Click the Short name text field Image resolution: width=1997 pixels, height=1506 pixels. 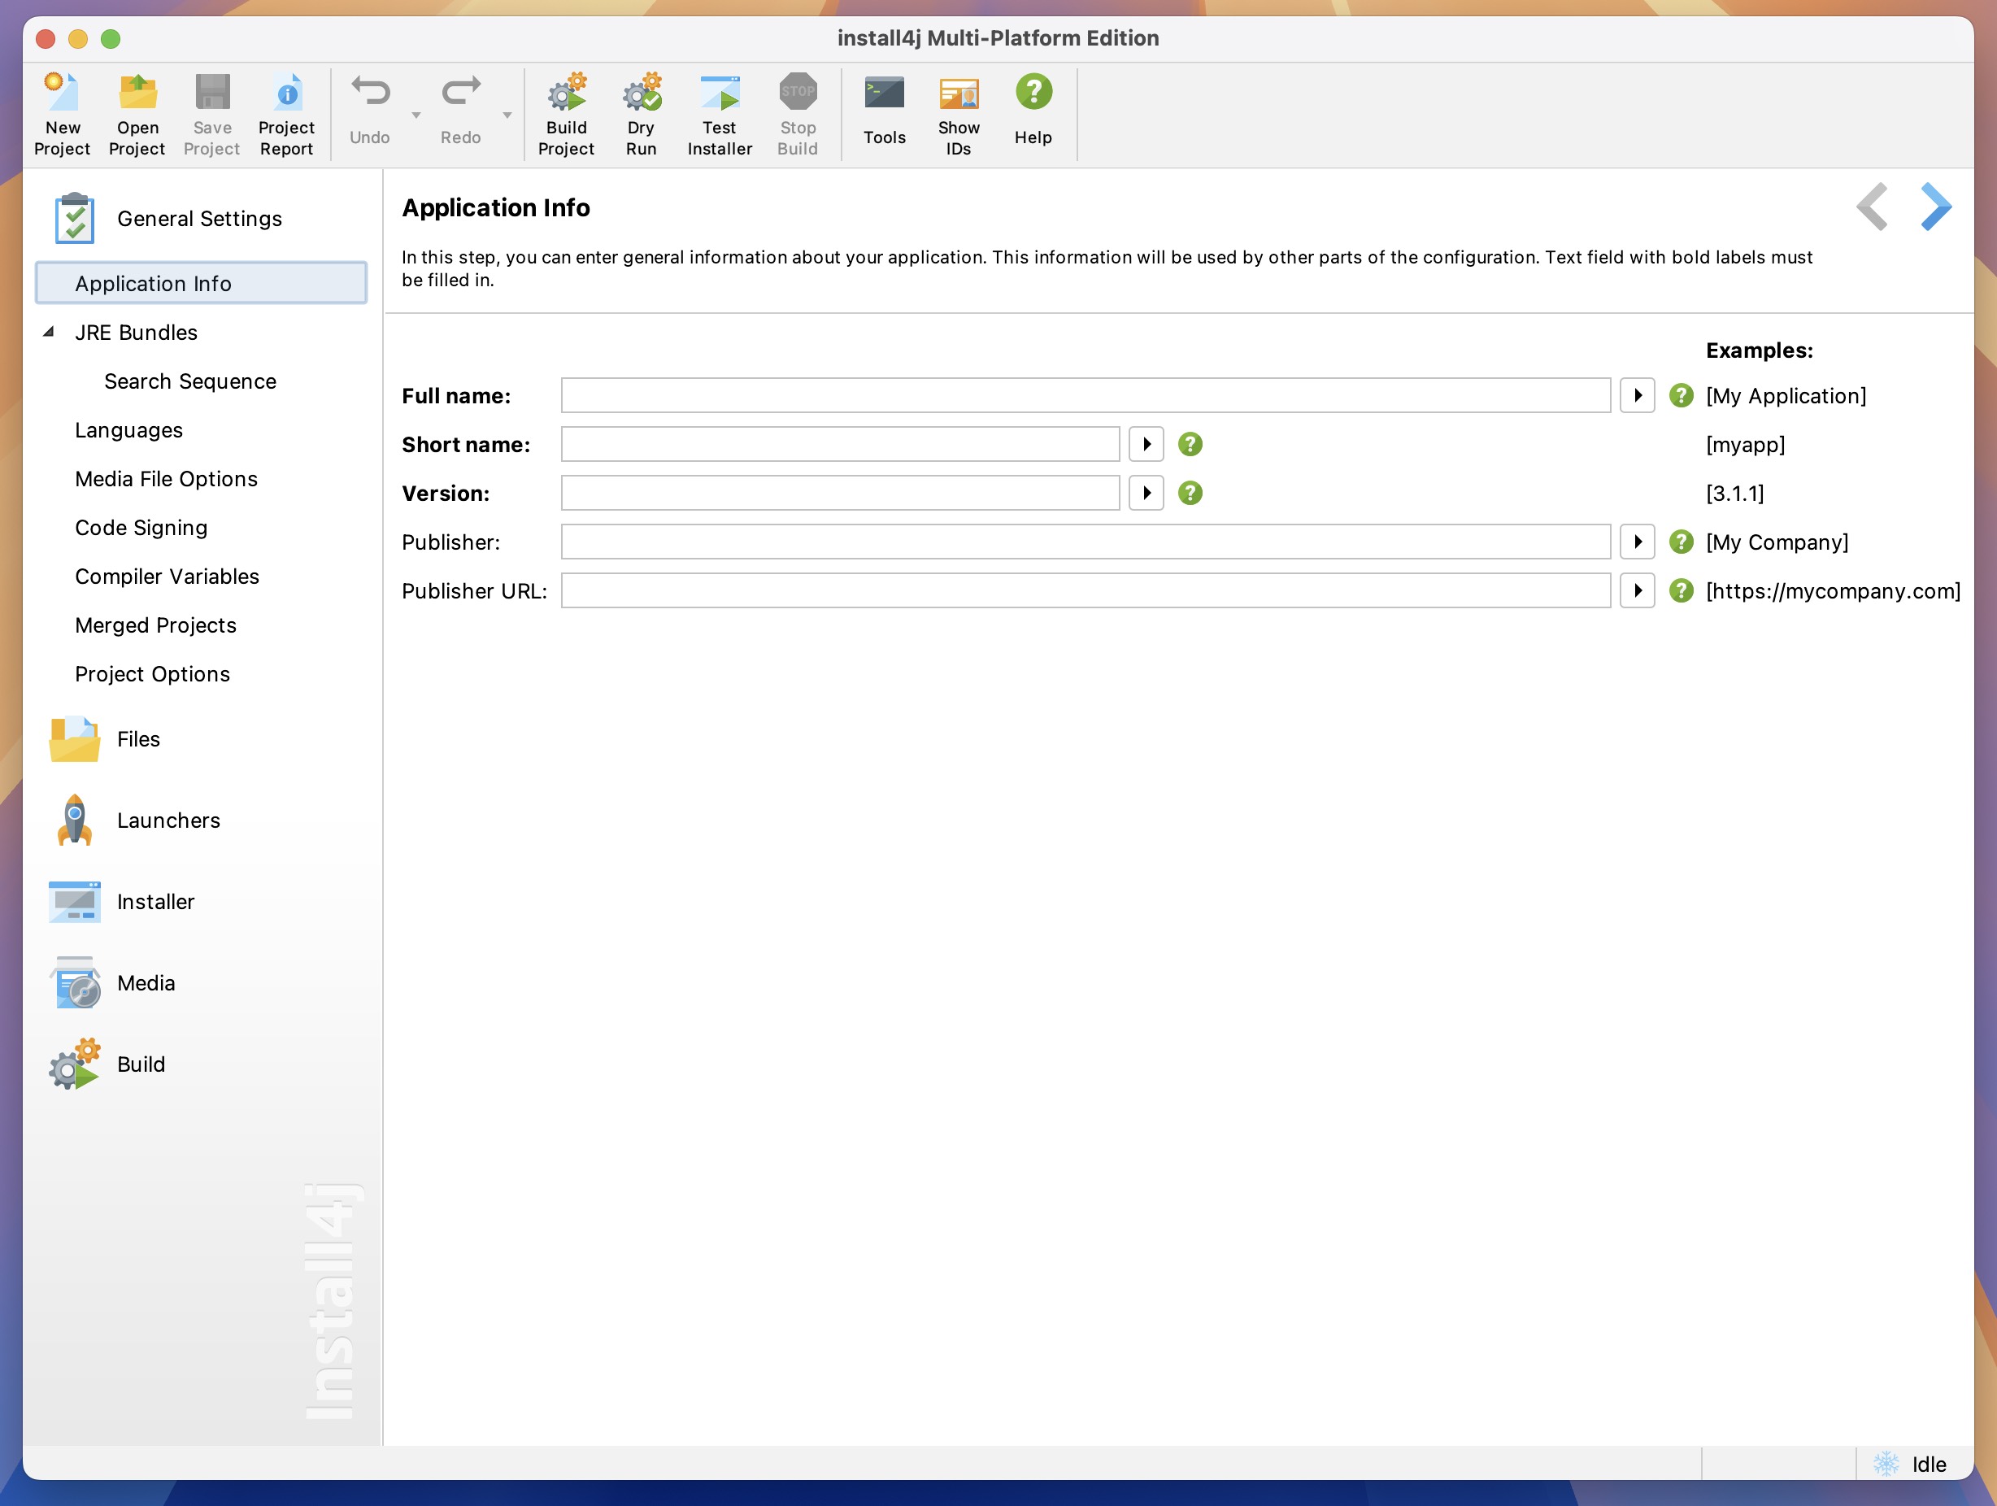point(840,444)
